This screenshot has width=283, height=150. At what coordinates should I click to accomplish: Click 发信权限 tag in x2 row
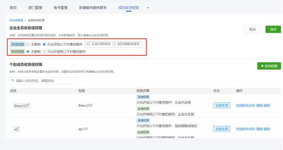[x=143, y=120]
